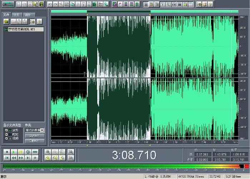Toggle the 视频 video file type checkbox
The width and height of the screenshot is (250, 179).
pos(6,138)
